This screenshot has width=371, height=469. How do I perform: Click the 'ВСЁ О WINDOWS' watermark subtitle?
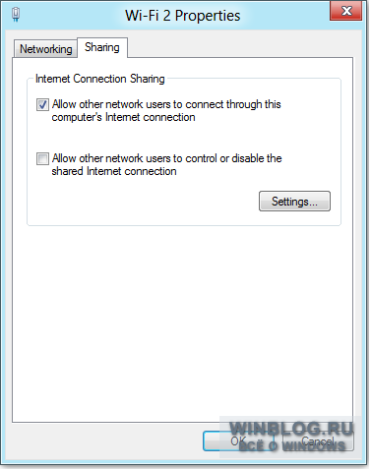[292, 446]
